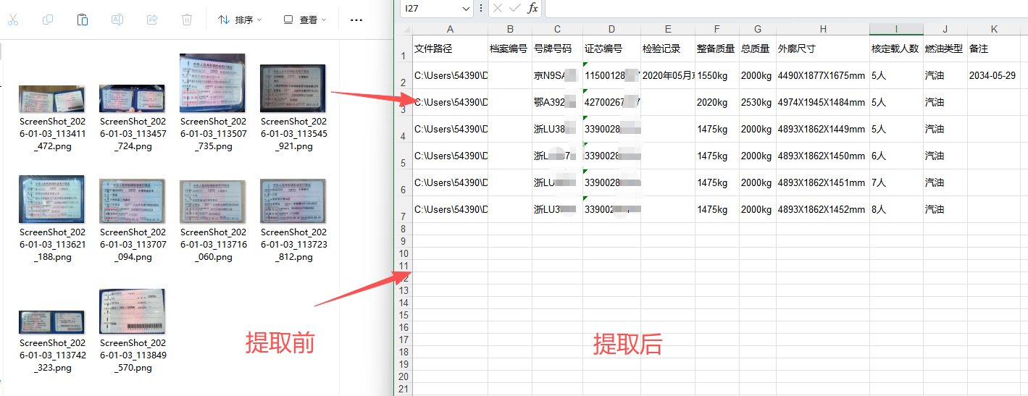Screen dimensions: 1028x396
Task: Click the Paste clipboard icon in Explorer
Action: 83,20
